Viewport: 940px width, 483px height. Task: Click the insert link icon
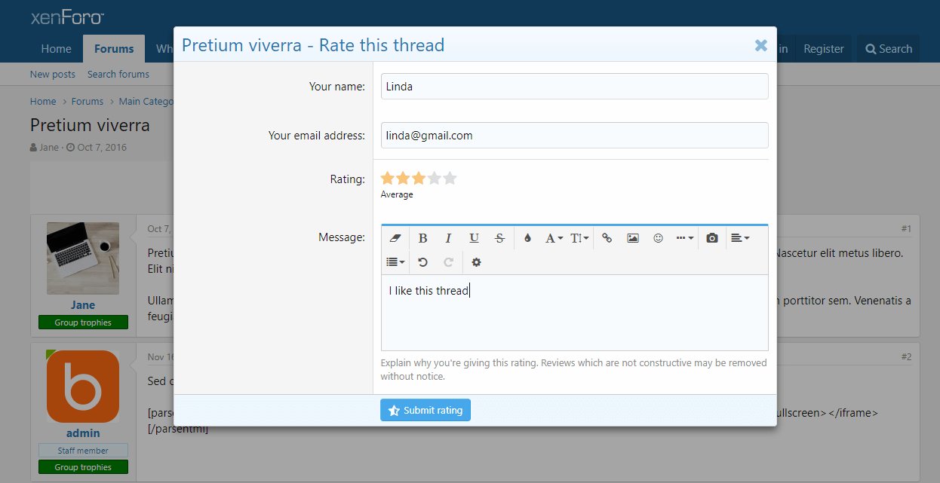coord(607,238)
